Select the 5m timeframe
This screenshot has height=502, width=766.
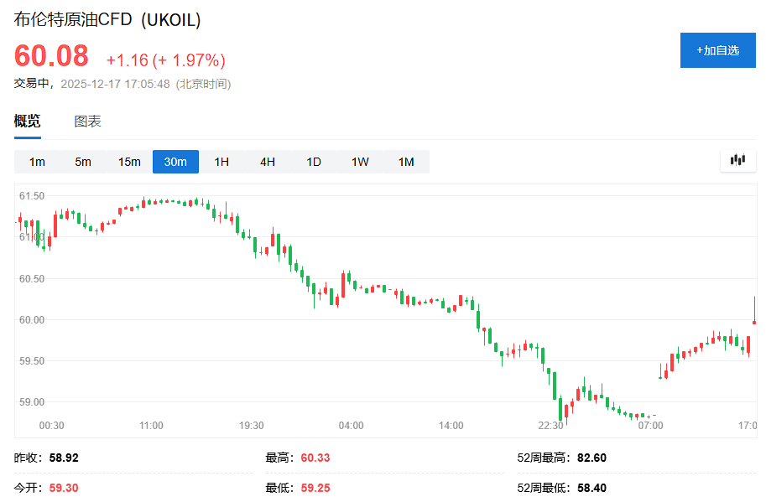click(82, 161)
